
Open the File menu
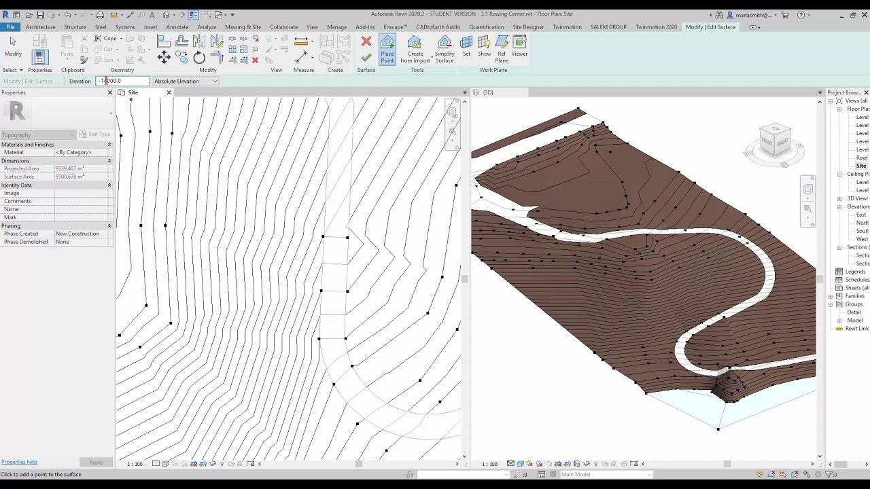pyautogui.click(x=10, y=27)
